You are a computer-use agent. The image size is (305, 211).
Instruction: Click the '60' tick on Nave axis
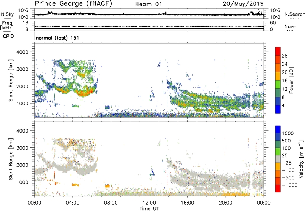pos(273,23)
